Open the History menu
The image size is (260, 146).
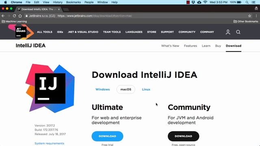[x=58, y=2]
